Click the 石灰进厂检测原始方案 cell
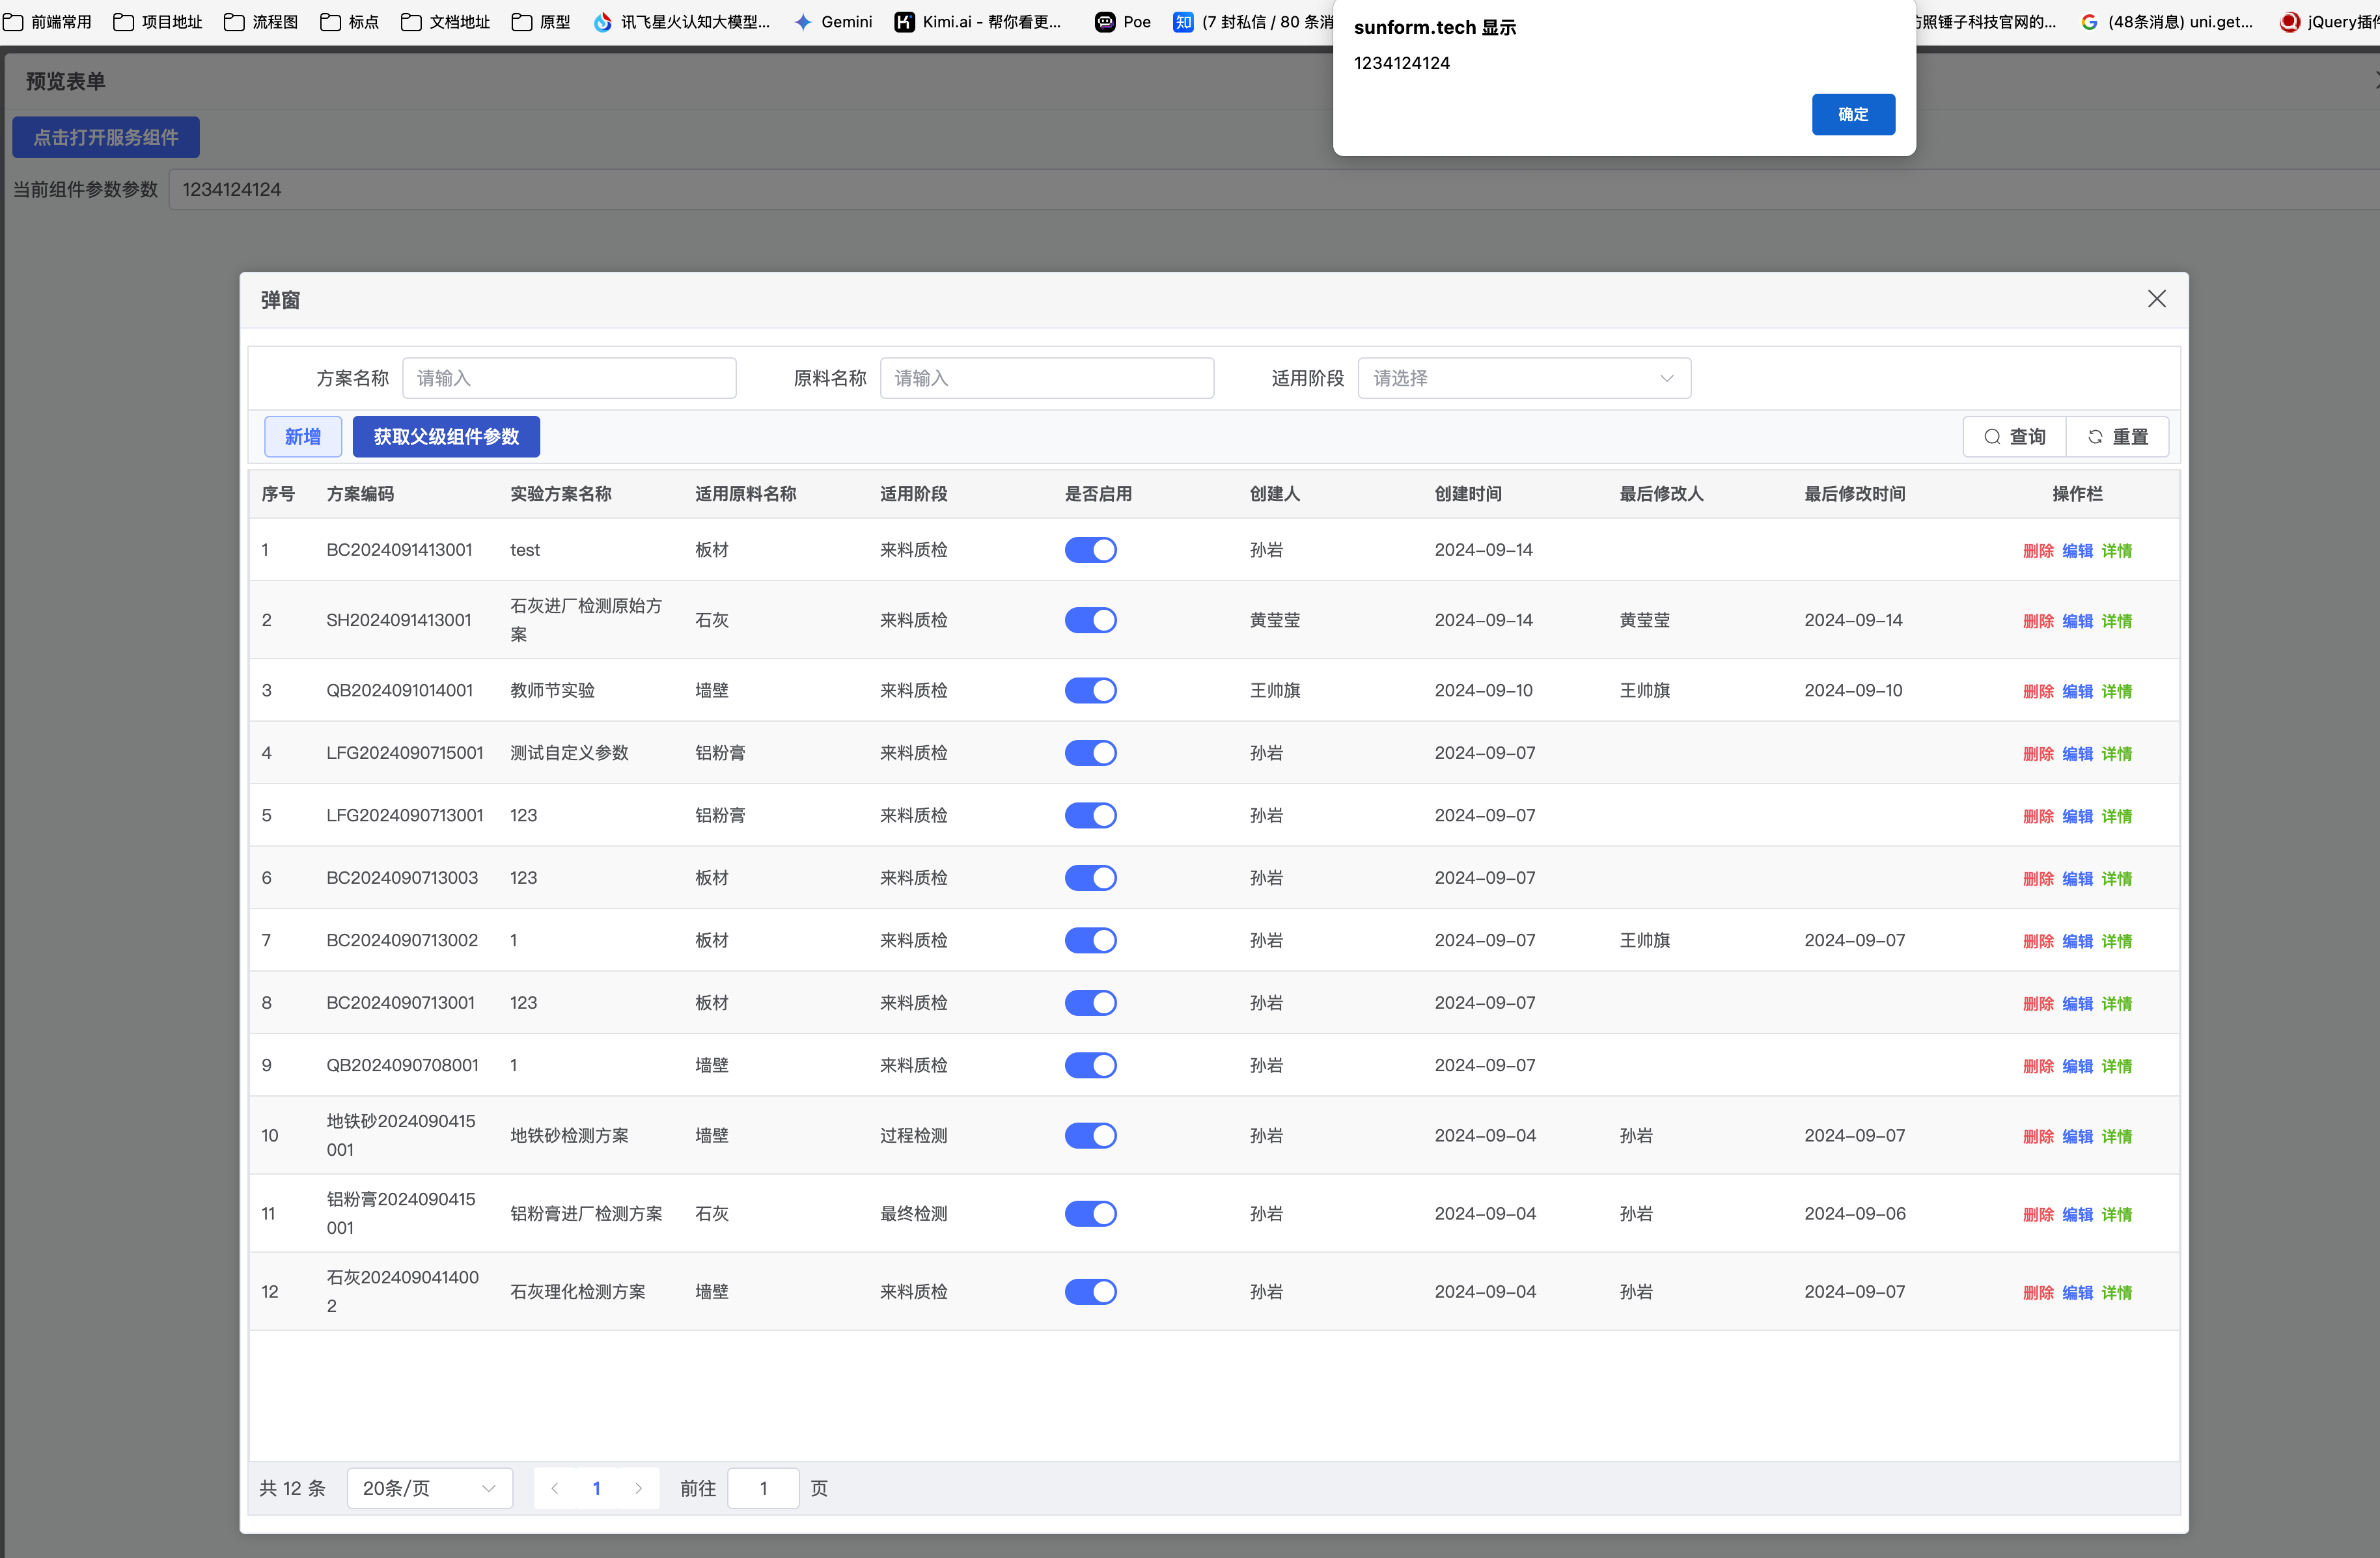The image size is (2380, 1558). coord(586,620)
